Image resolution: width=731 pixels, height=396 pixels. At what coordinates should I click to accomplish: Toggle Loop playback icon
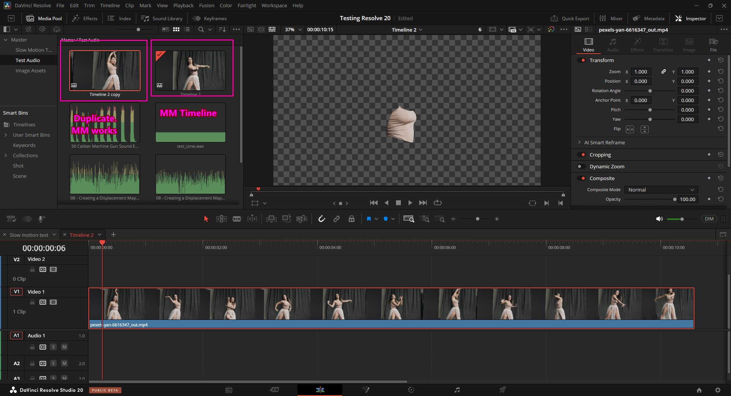pyautogui.click(x=437, y=203)
